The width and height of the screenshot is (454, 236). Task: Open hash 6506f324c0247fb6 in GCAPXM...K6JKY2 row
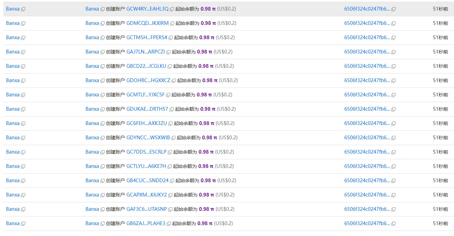[367, 195]
